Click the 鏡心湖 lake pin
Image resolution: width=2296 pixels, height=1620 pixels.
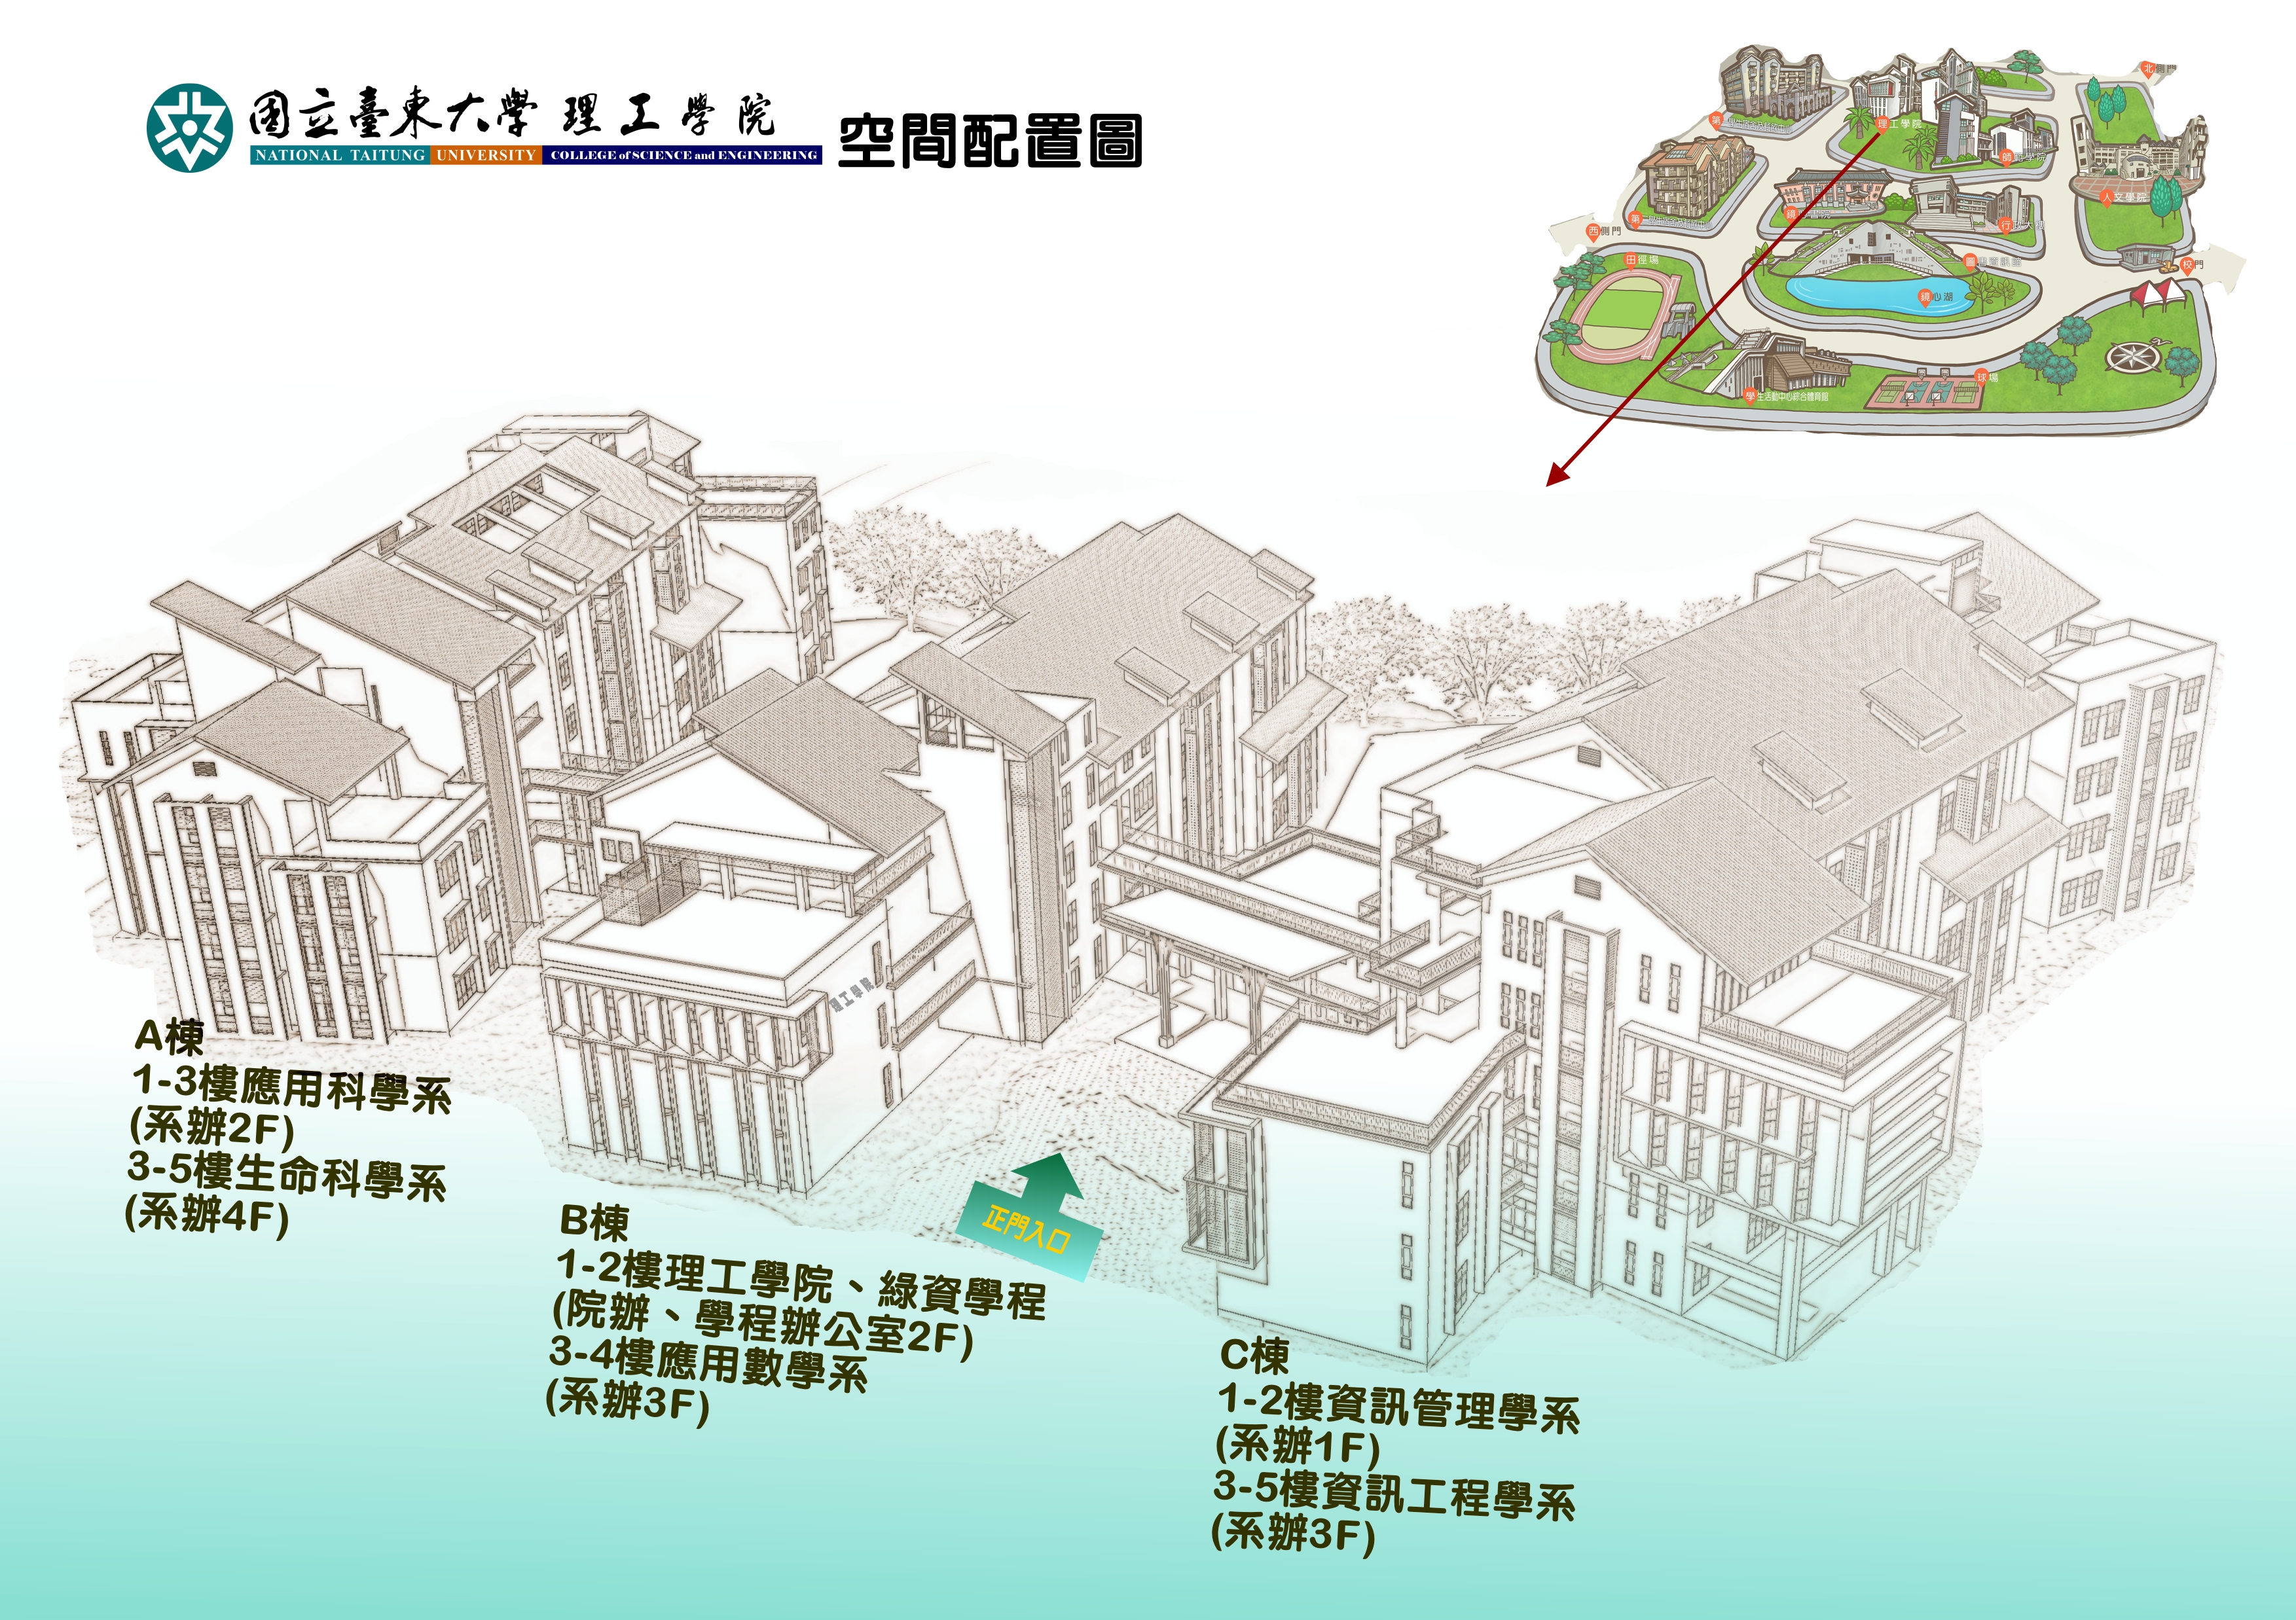coord(1925,297)
